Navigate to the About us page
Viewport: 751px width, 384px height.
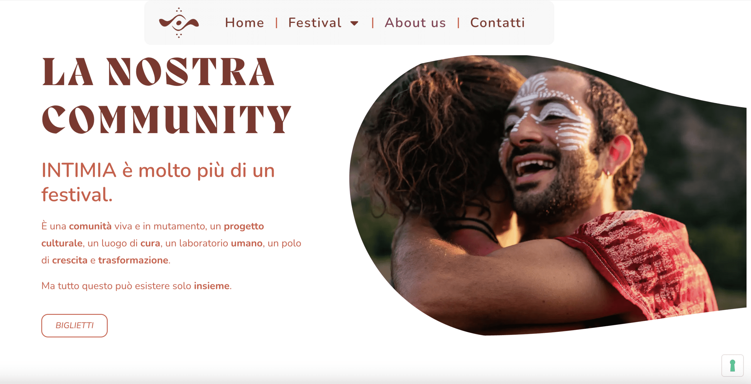(x=415, y=23)
